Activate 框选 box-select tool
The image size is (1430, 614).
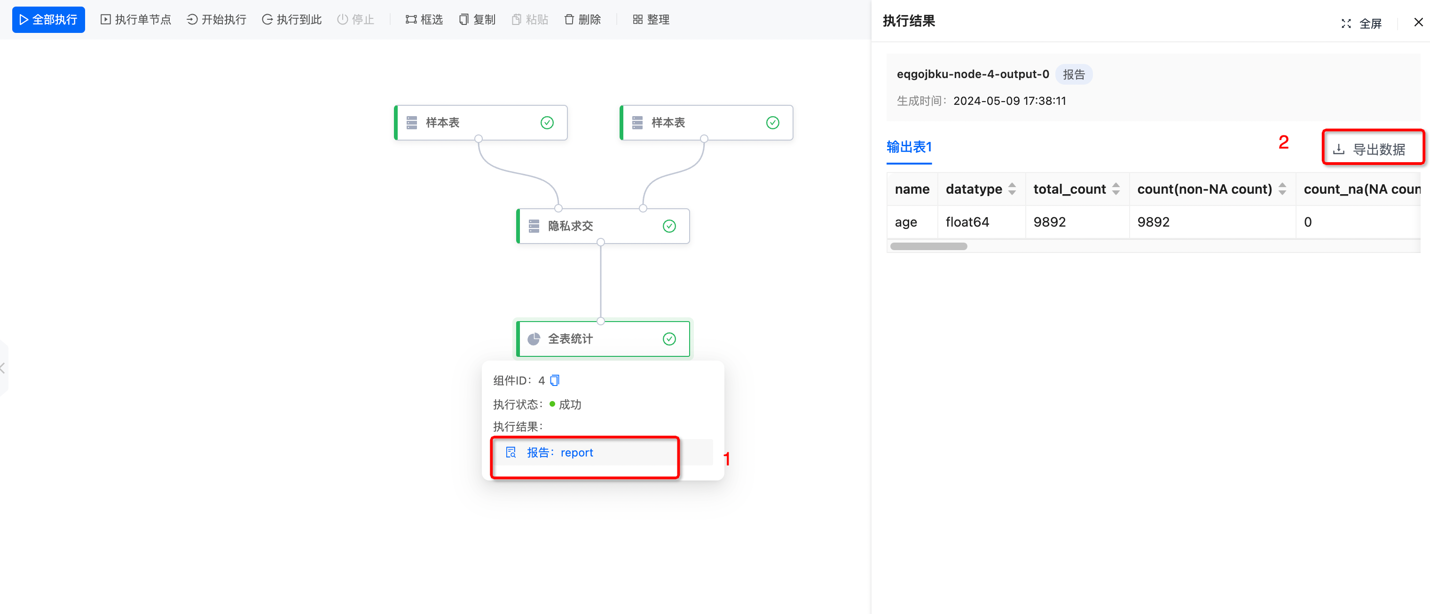pyautogui.click(x=424, y=20)
